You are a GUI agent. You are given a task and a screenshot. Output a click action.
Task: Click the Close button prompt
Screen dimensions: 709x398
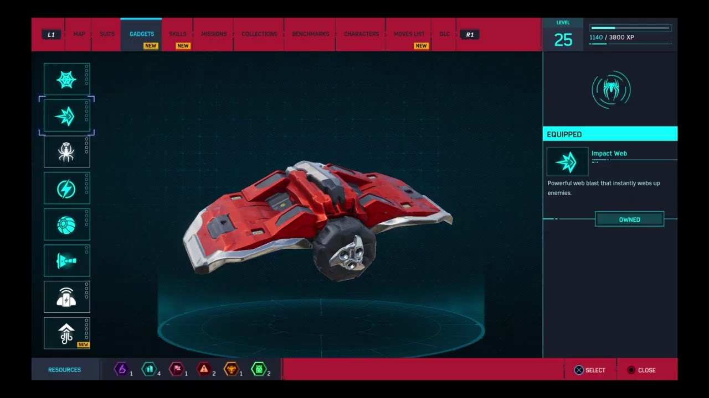coord(641,370)
